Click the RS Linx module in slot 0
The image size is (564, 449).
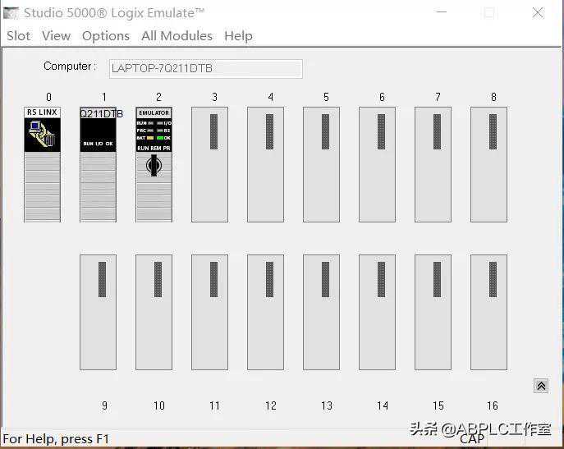[x=42, y=164]
